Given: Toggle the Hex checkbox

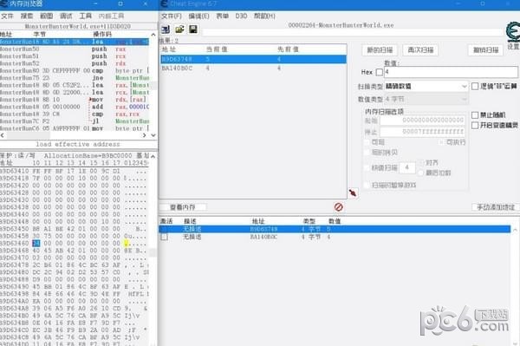Looking at the screenshot, I should pyautogui.click(x=380, y=72).
